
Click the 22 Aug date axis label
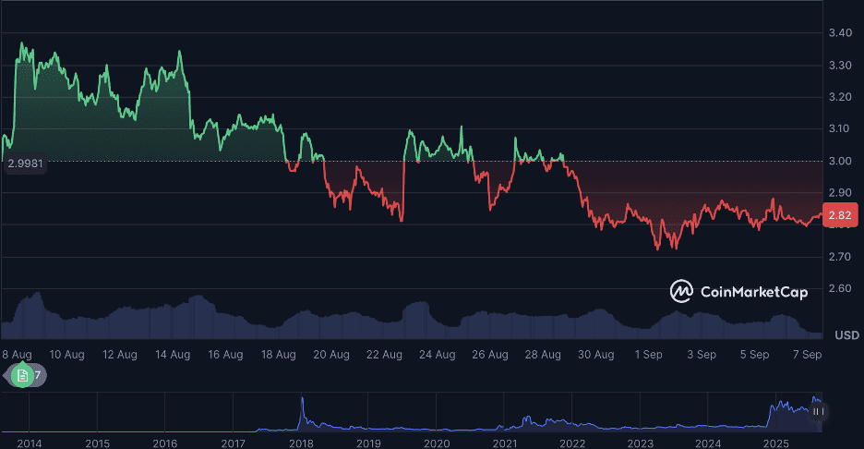coord(384,354)
